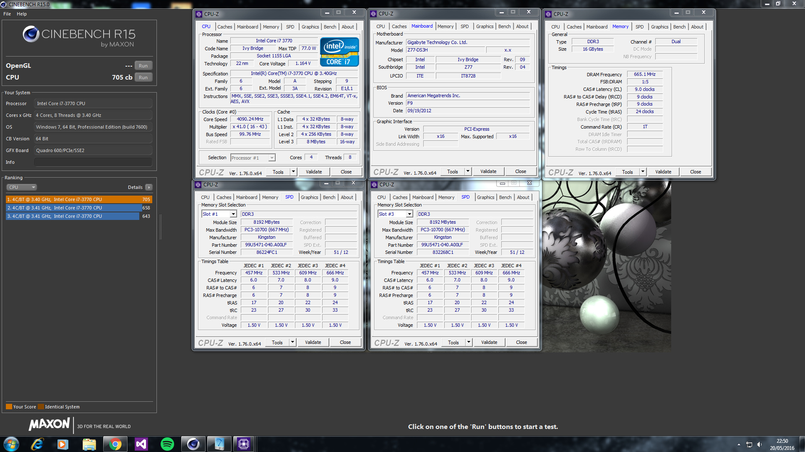Expand Tools arrow in the Memory window
This screenshot has height=452, width=805.
point(643,172)
